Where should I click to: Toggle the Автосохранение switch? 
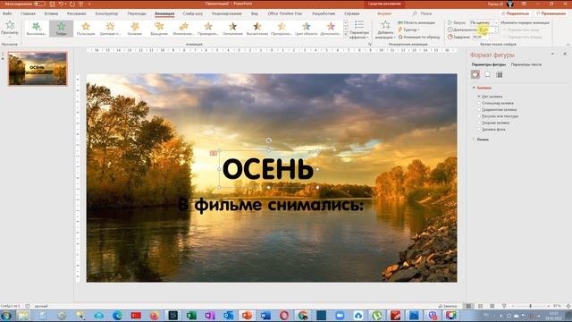(x=39, y=4)
